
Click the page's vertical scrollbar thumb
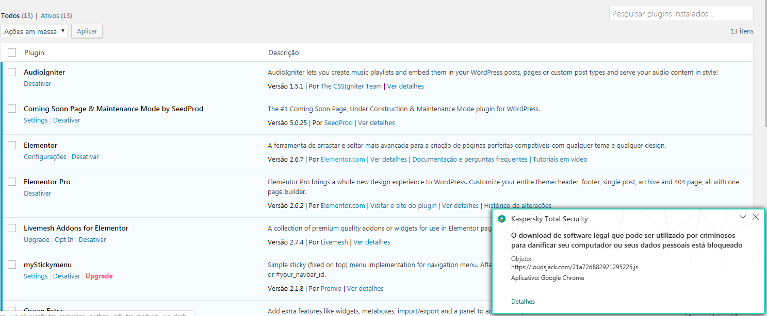click(765, 64)
